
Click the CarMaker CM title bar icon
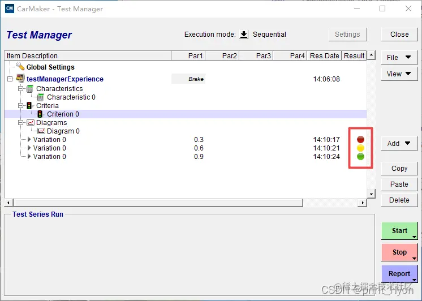pos(10,8)
